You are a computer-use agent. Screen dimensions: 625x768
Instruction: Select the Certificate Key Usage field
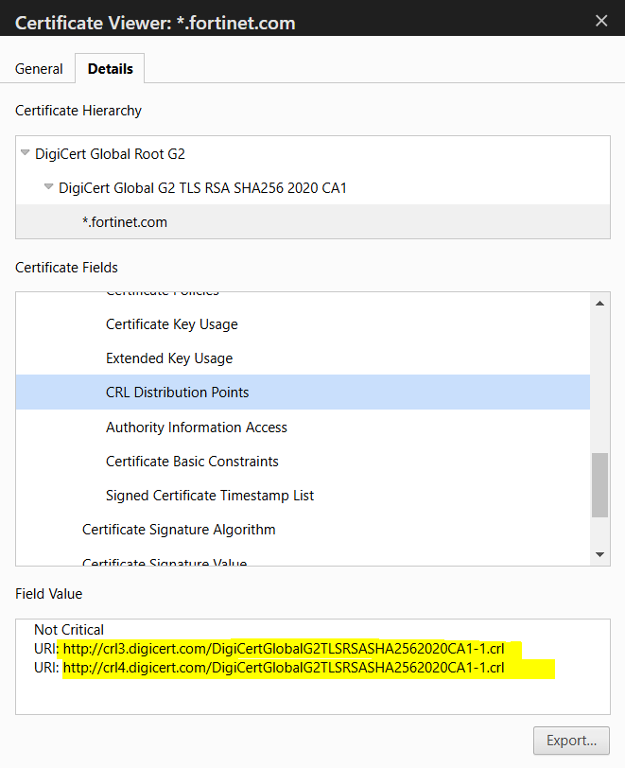(171, 324)
